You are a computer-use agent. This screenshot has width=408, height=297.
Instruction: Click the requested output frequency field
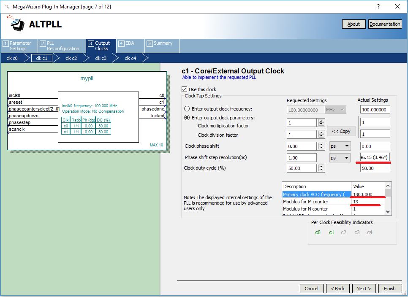(306, 110)
